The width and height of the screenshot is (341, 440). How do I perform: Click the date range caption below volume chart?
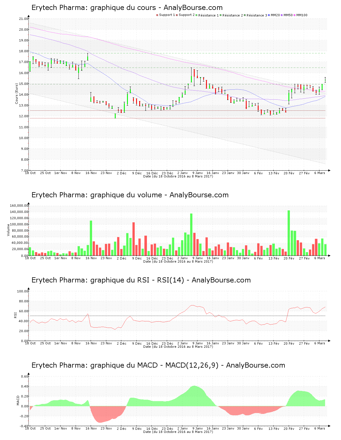coord(178,261)
